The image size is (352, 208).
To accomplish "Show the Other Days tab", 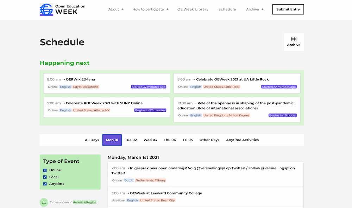I will 209,140.
